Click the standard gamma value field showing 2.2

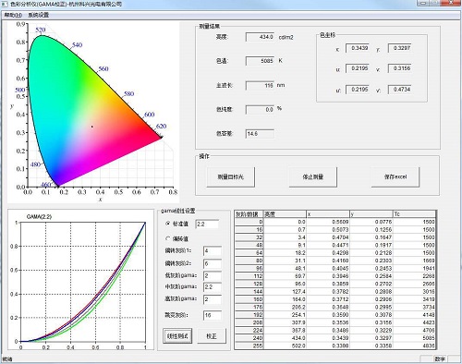[x=207, y=224]
